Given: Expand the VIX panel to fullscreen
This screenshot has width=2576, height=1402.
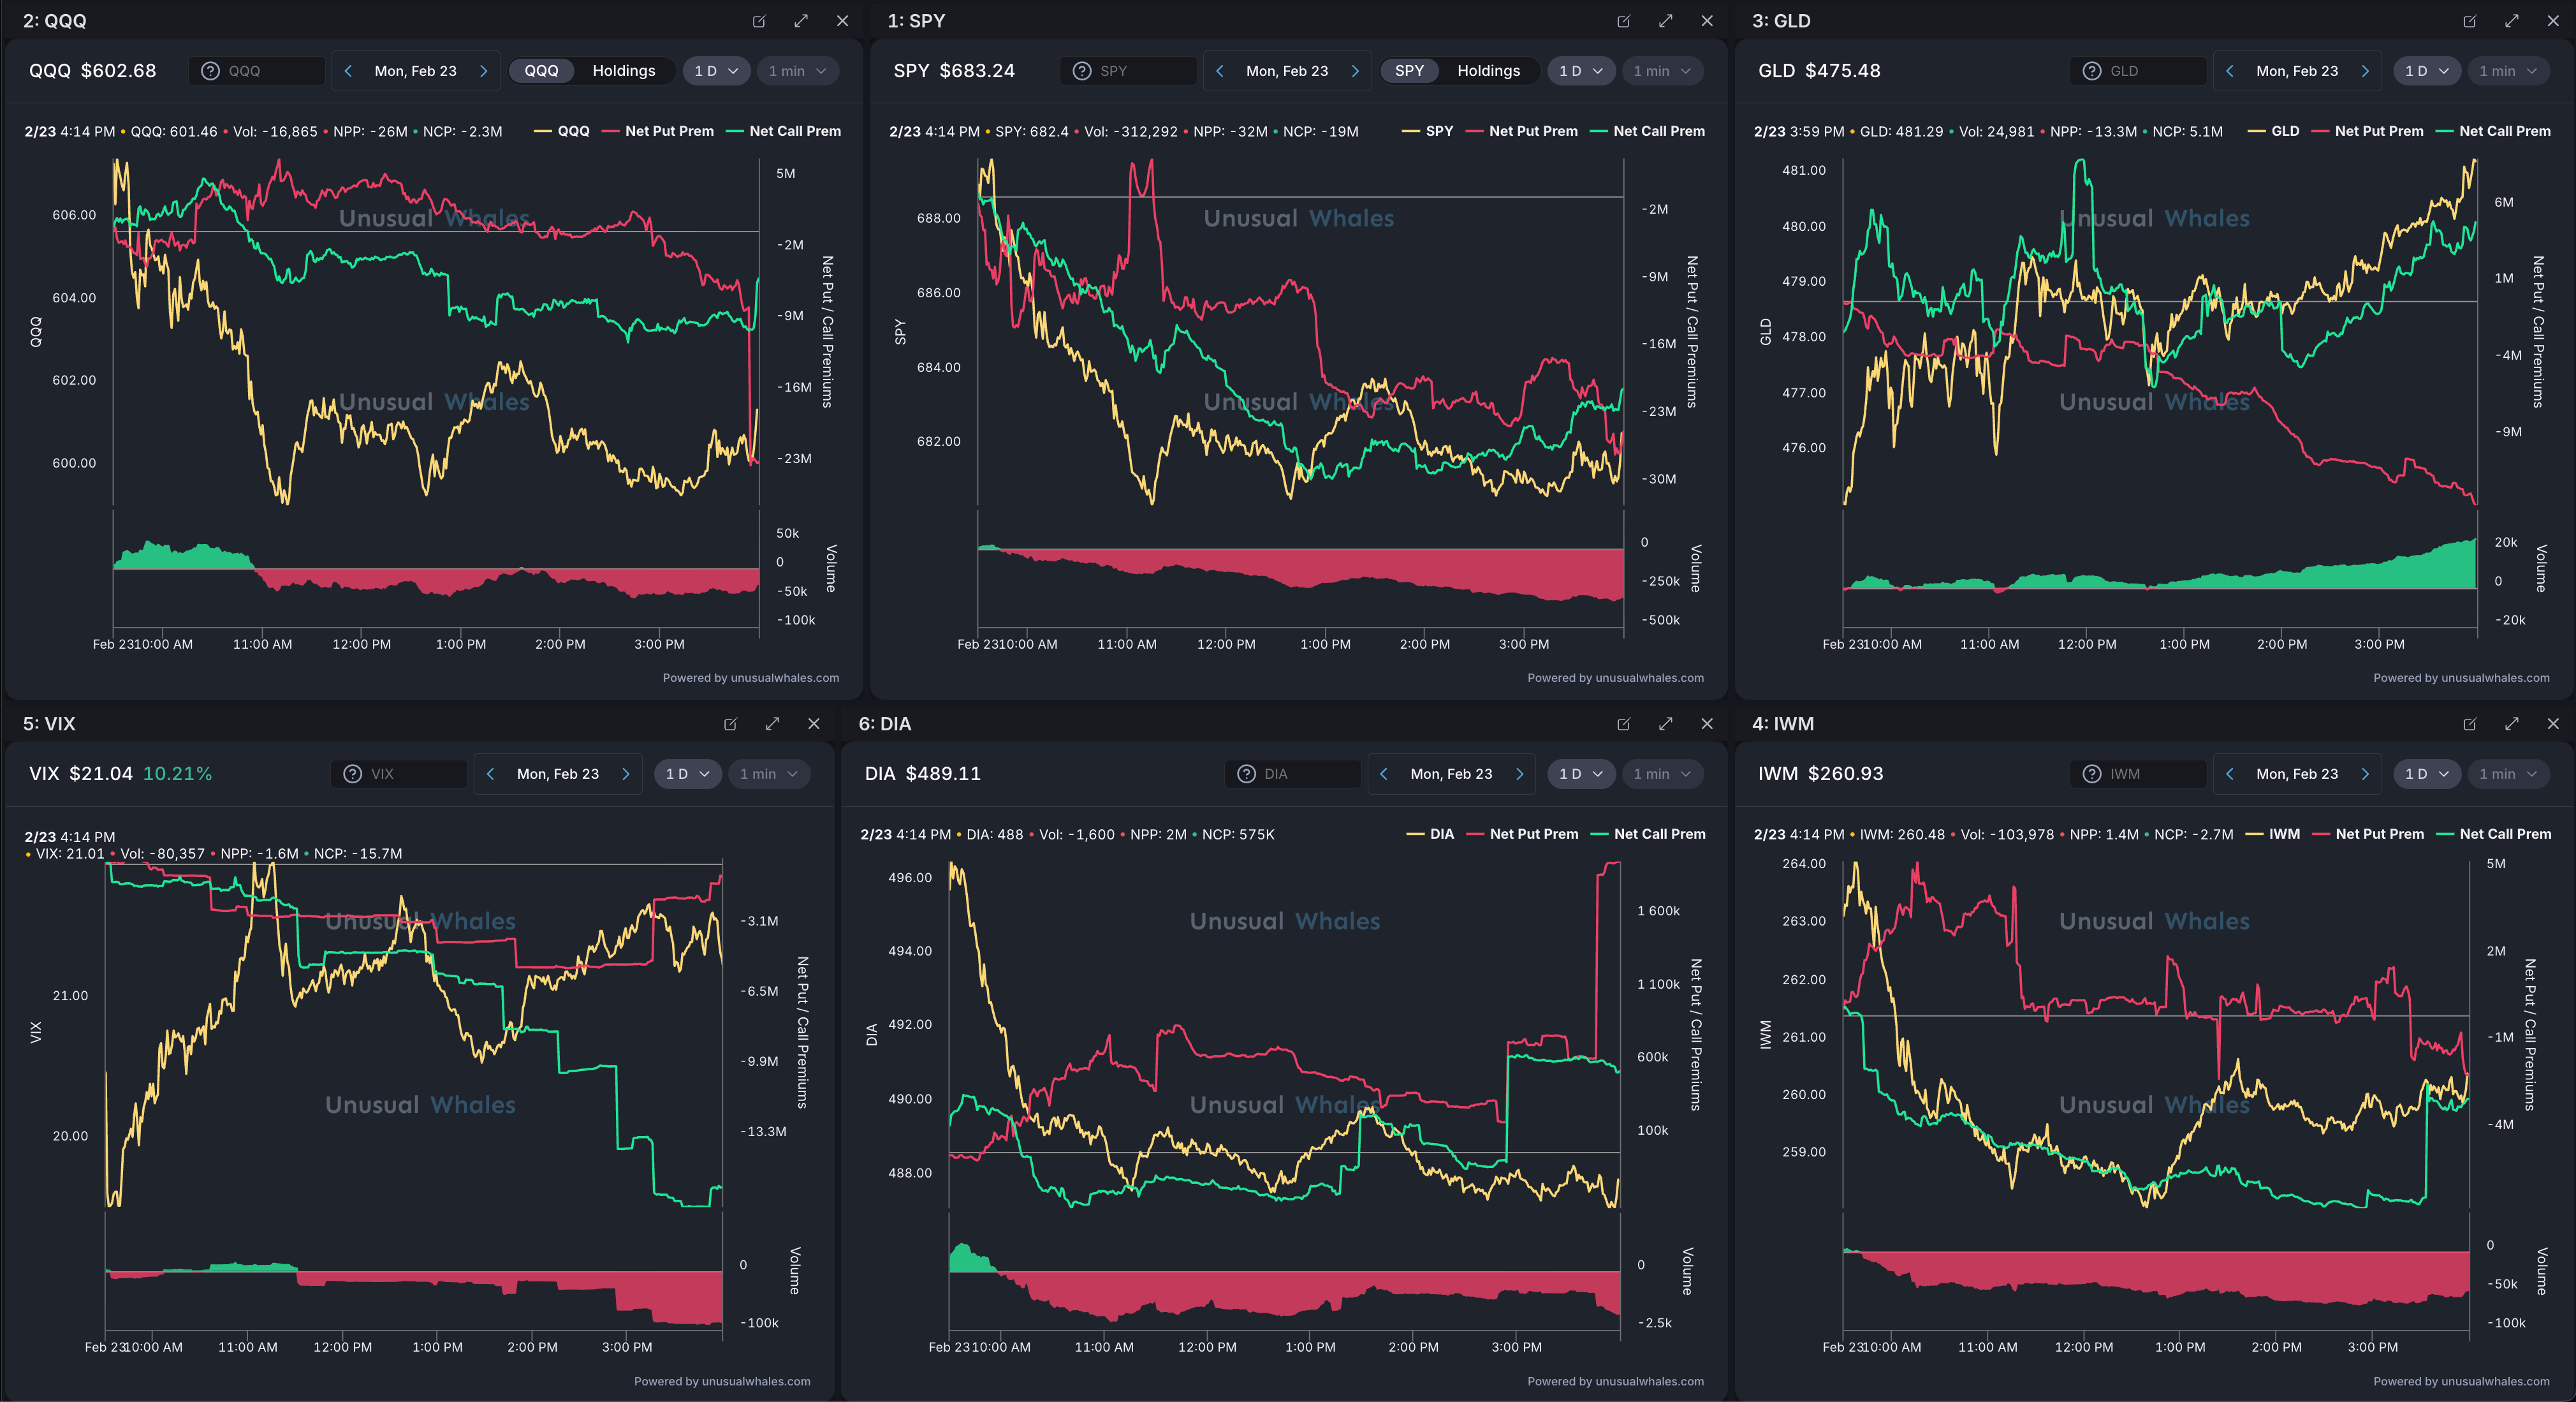Looking at the screenshot, I should click(x=772, y=723).
